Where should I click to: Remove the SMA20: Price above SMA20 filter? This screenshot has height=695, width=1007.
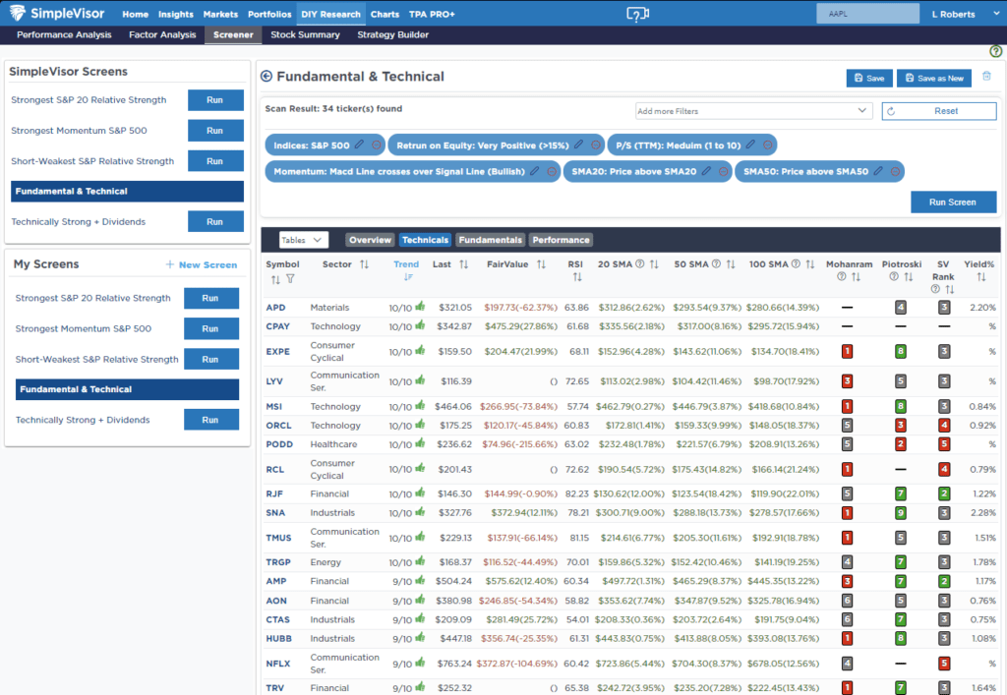(x=722, y=171)
